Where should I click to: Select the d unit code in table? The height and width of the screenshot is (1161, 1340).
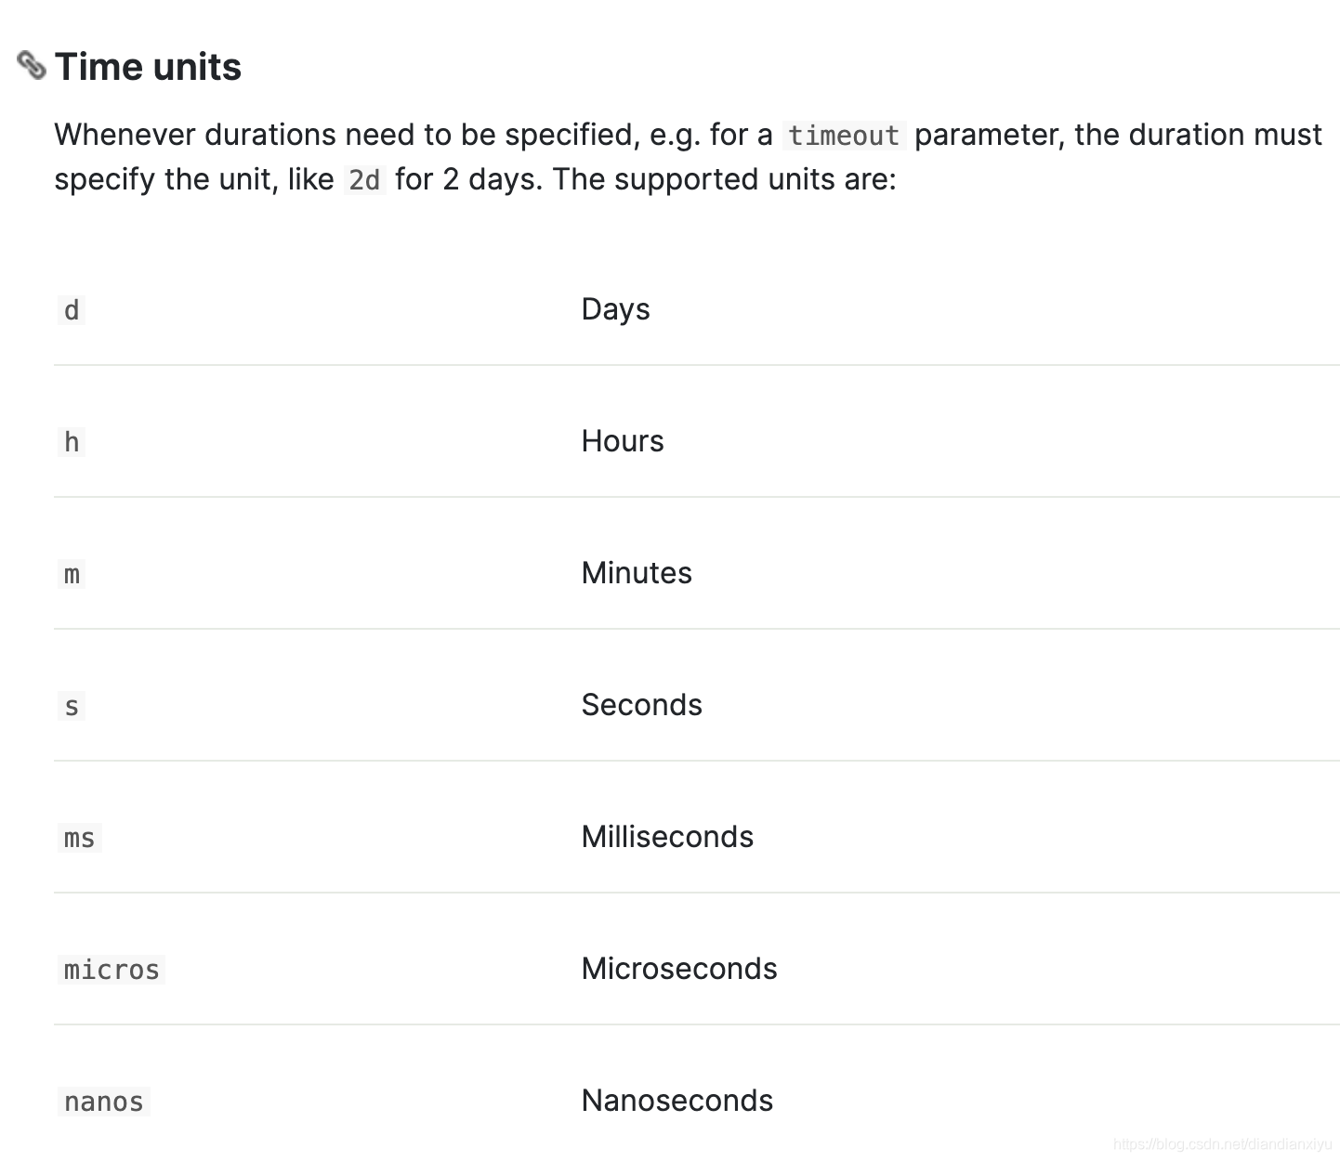(72, 310)
